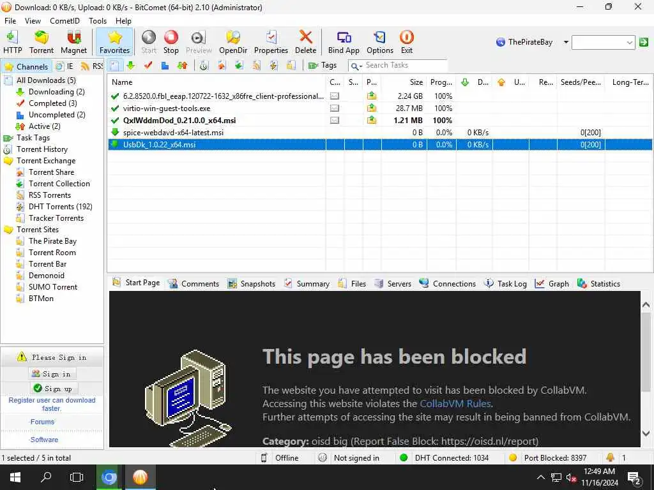This screenshot has width=654, height=490.
Task: Open the Forums link
Action: point(42,422)
